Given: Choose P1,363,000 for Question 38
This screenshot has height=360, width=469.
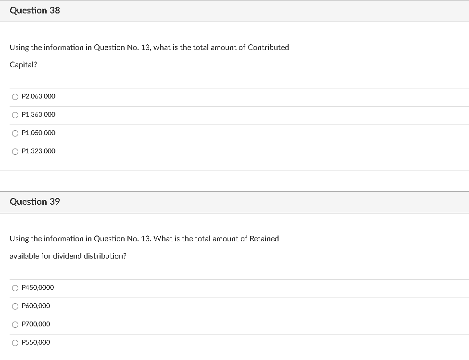Looking at the screenshot, I should point(15,115).
